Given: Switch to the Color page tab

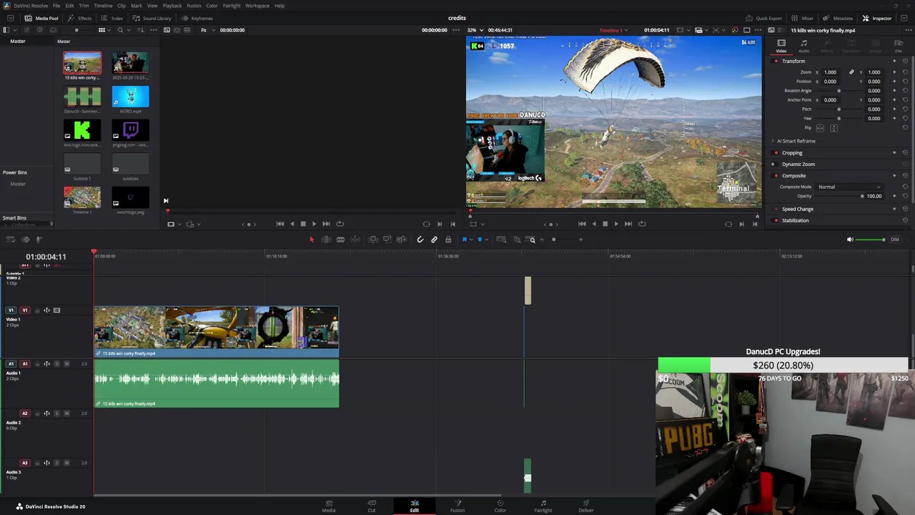Looking at the screenshot, I should [500, 506].
